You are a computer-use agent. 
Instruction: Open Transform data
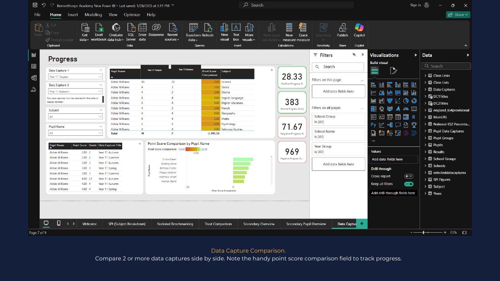193,32
